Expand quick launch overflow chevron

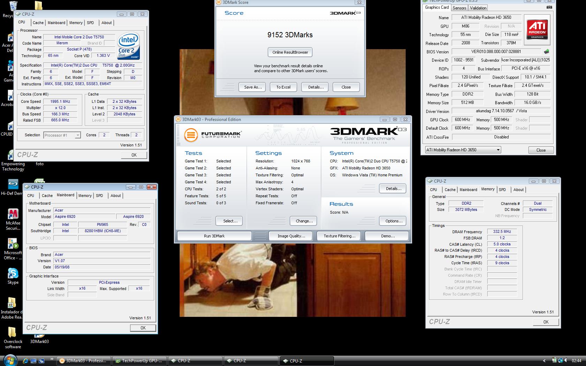(52, 359)
